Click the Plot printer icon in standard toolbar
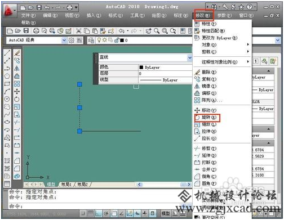Image resolution: width=284 pixels, height=220 pixels. (x=36, y=31)
